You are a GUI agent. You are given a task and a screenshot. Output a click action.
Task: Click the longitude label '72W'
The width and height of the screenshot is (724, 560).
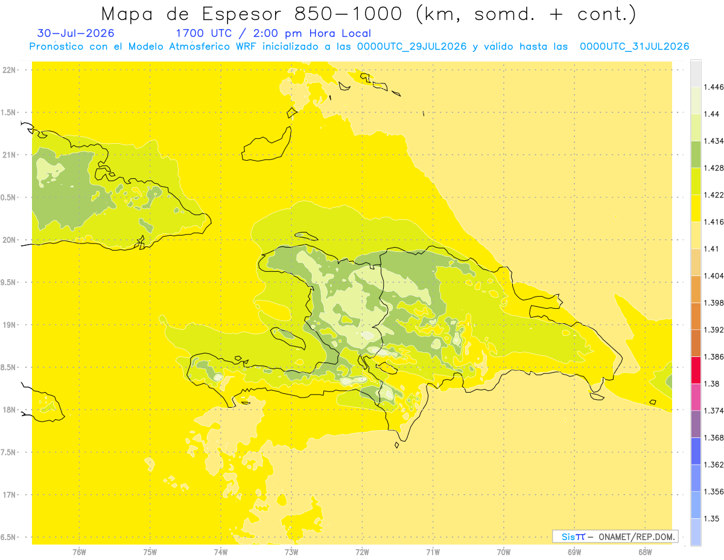pos(362,552)
